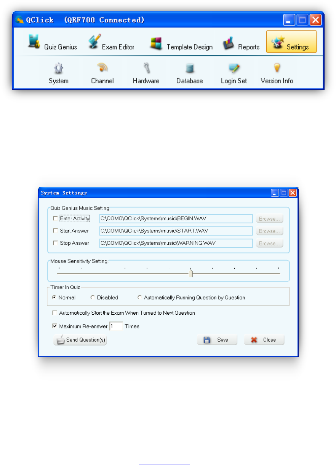Open the Template Design colored blocks icon

[x=157, y=43]
